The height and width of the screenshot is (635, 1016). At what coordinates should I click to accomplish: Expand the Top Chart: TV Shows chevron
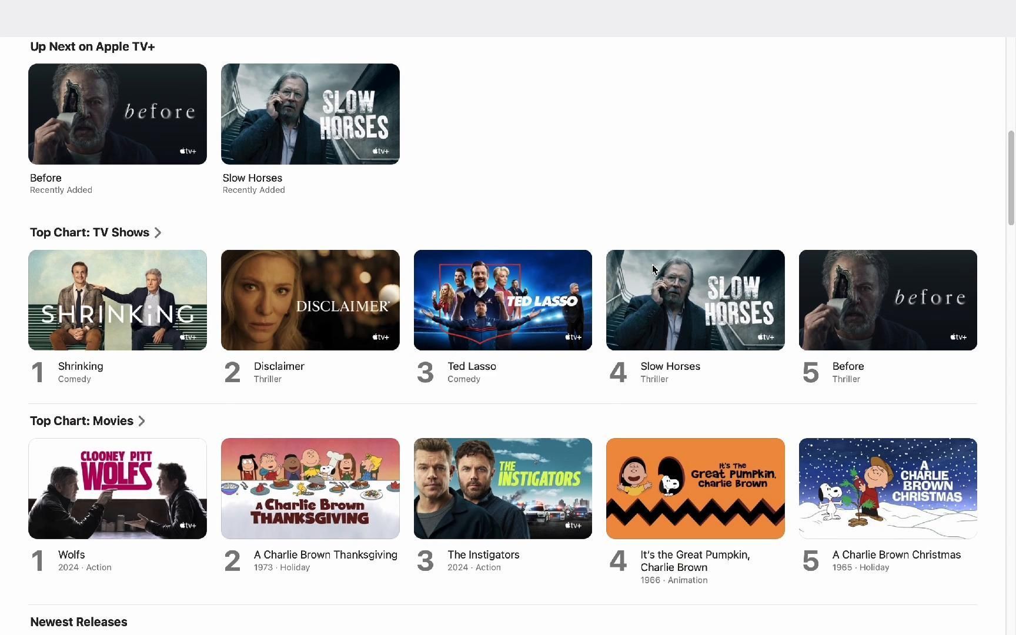click(x=158, y=233)
